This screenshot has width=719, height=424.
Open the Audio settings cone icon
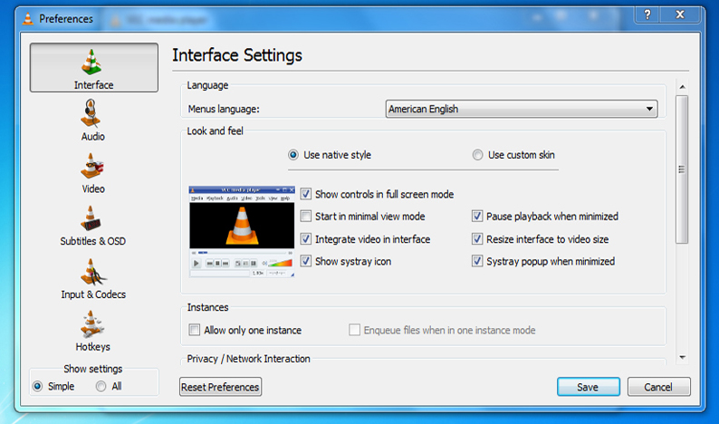coord(93,114)
